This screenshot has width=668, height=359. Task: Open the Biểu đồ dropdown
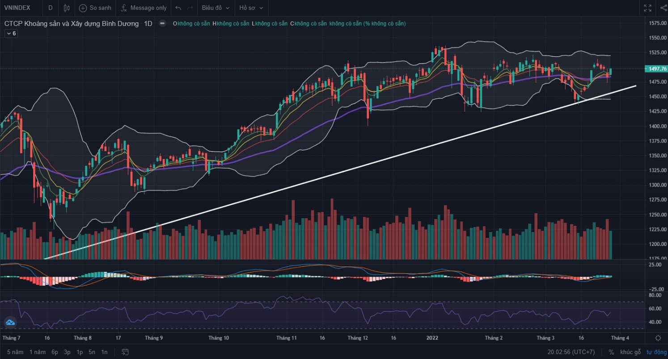[216, 8]
